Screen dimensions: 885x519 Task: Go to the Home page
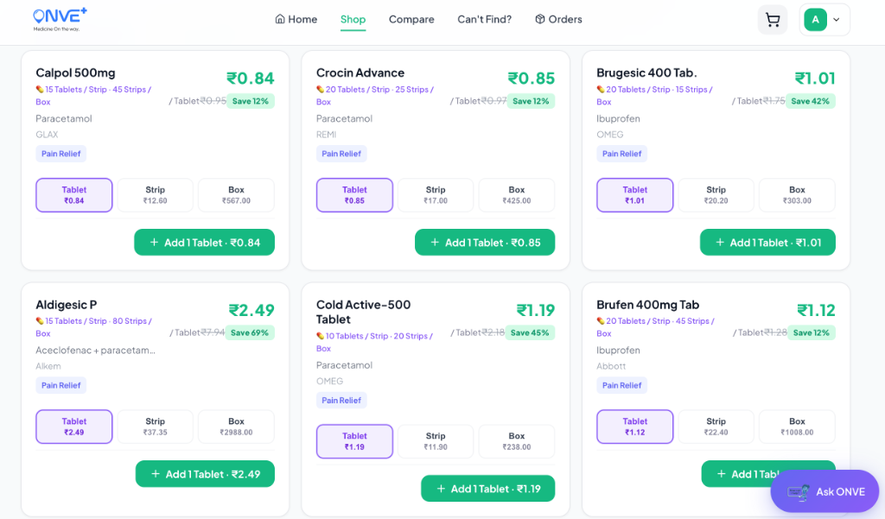[x=296, y=19]
